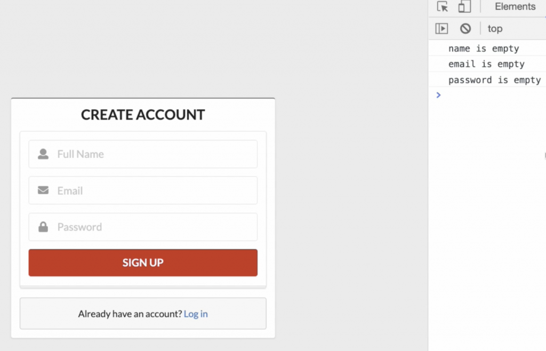
Task: Focus the Password input field
Action: [x=143, y=227]
